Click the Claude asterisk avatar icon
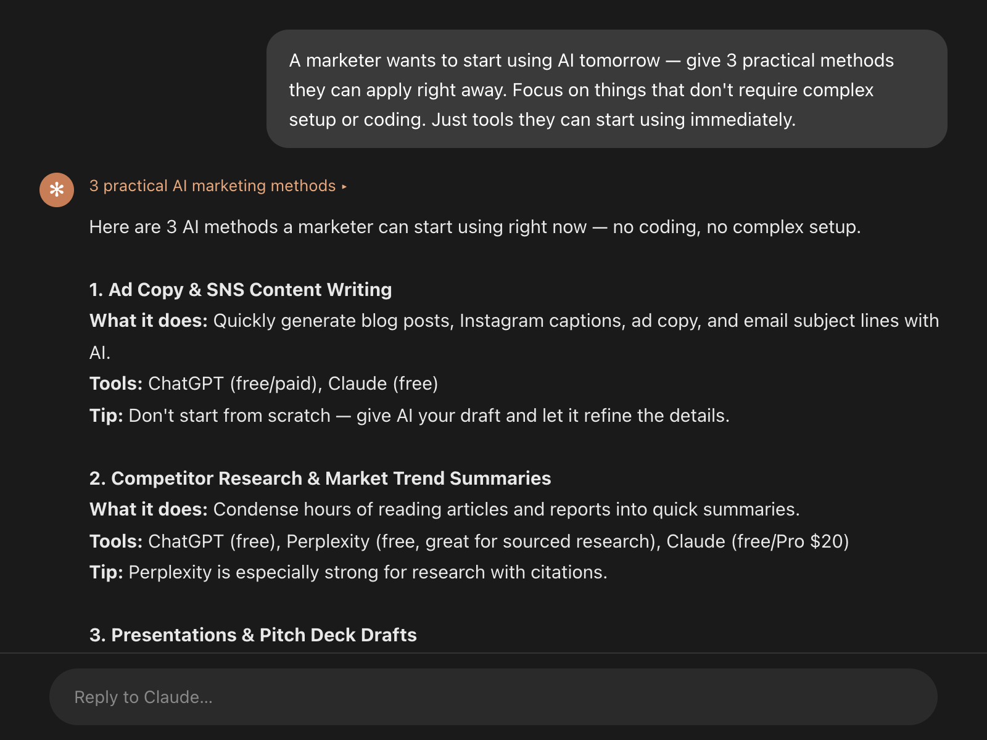This screenshot has height=740, width=987. [57, 190]
